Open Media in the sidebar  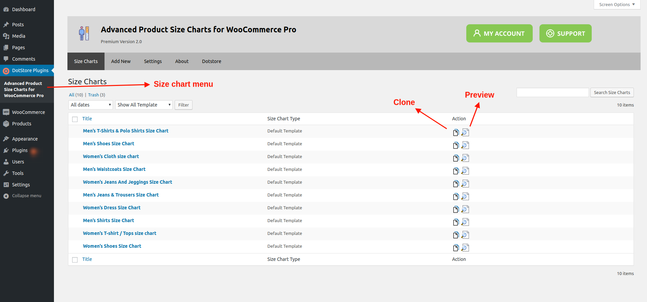[27, 36]
